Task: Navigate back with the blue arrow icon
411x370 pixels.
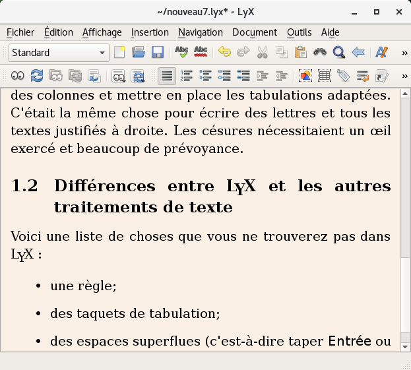Action: tap(358, 52)
